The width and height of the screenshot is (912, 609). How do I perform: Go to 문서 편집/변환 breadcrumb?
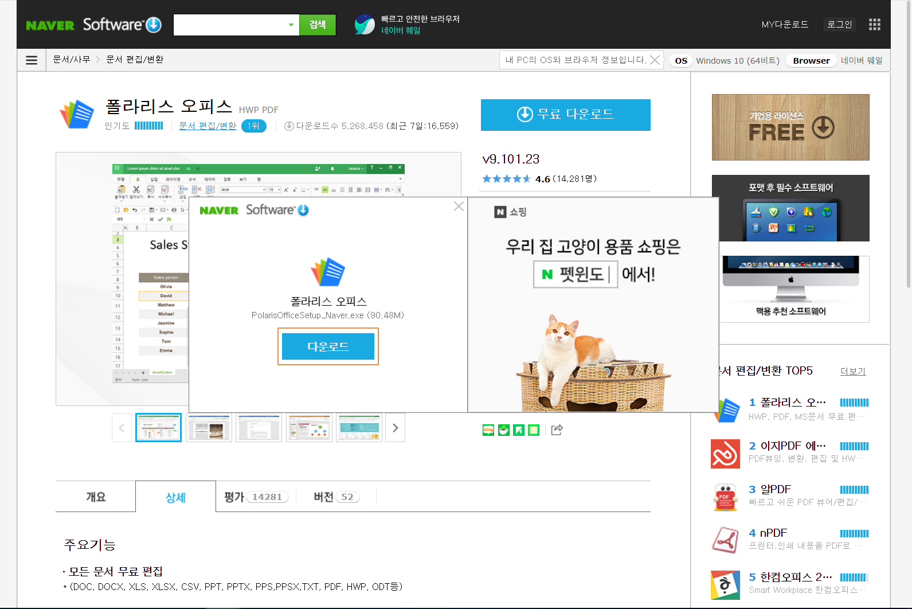tap(135, 59)
